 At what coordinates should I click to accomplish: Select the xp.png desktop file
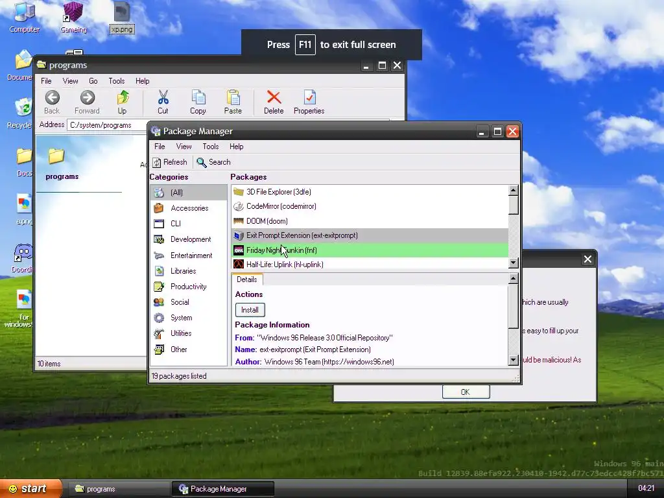122,18
